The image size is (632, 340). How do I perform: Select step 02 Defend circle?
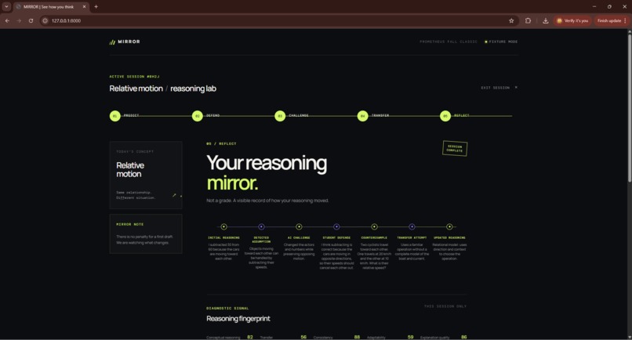pos(198,116)
